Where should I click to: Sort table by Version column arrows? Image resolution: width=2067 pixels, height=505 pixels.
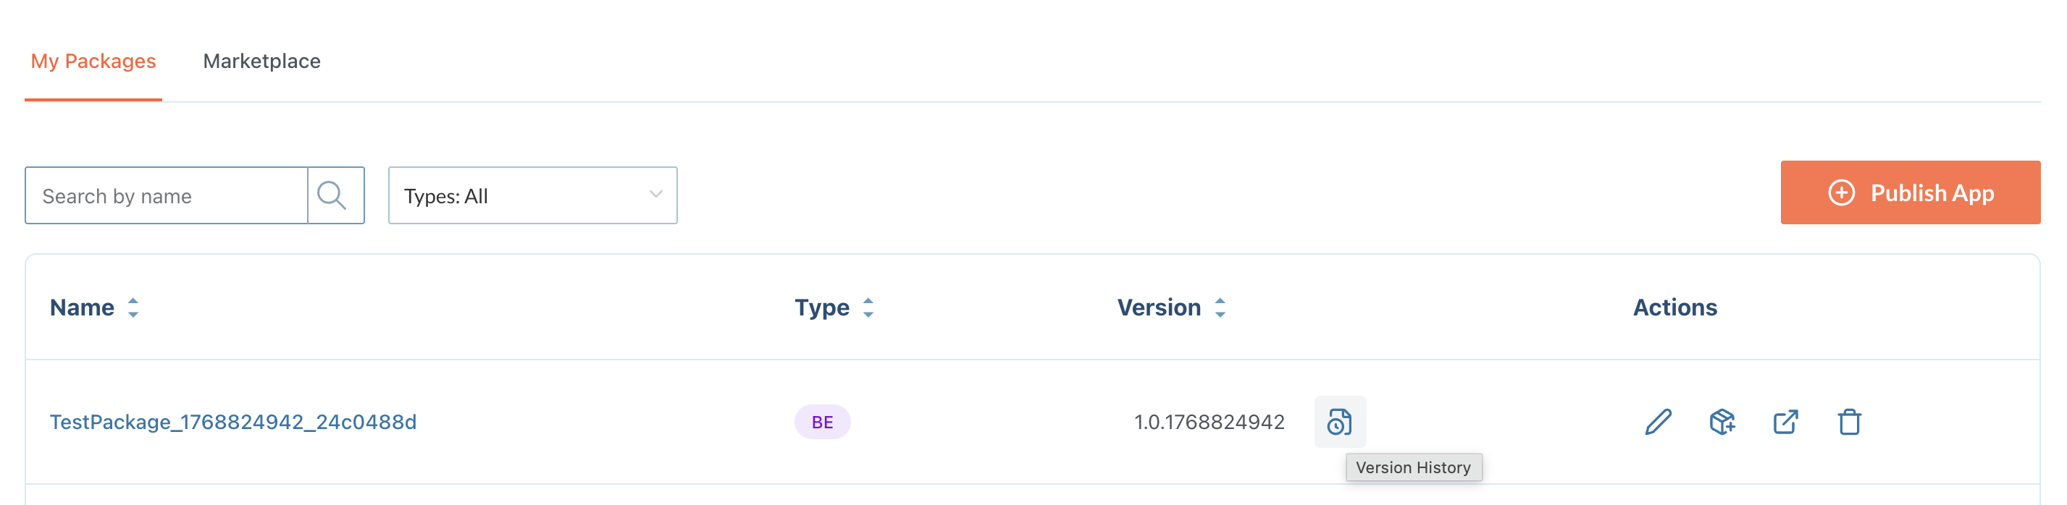(1220, 307)
